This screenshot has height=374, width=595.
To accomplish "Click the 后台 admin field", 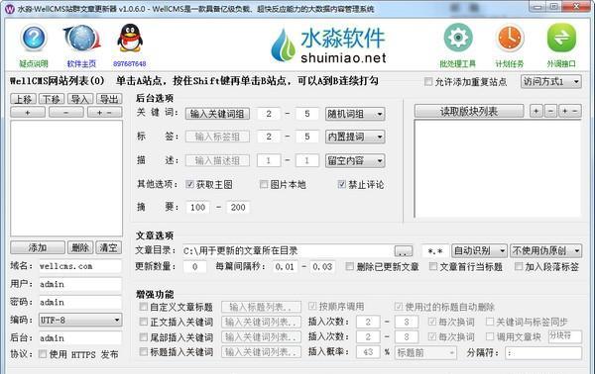I will tap(80, 338).
